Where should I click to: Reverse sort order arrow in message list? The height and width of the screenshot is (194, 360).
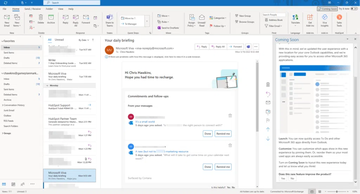click(x=93, y=40)
